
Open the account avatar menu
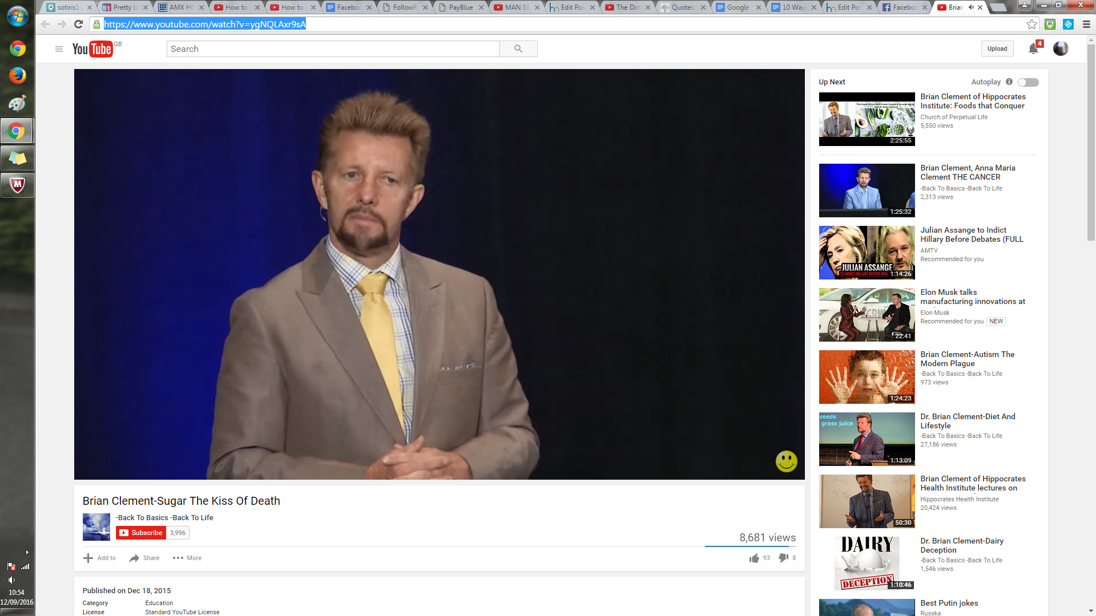(x=1061, y=48)
